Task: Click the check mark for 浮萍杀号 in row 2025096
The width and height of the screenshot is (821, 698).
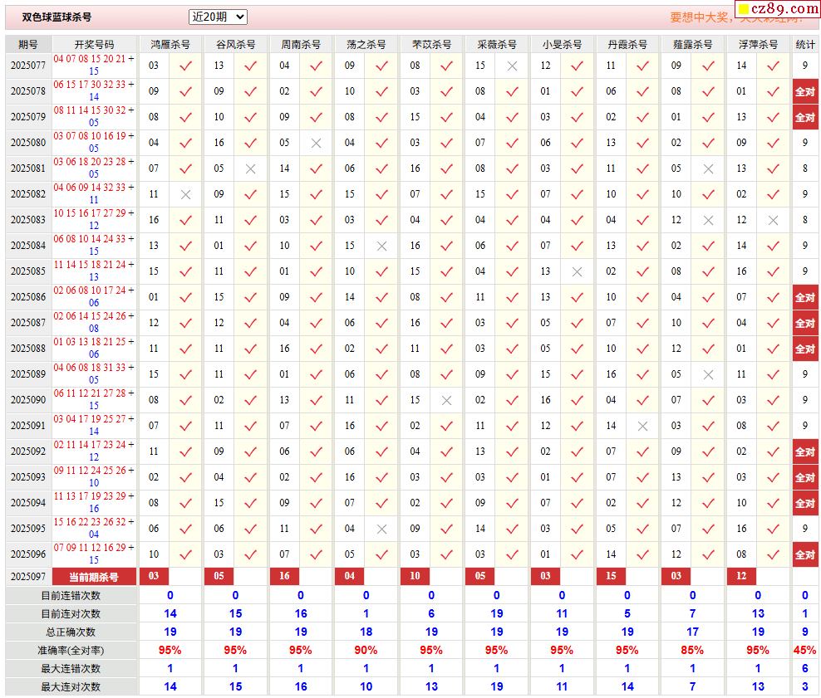Action: click(x=773, y=554)
